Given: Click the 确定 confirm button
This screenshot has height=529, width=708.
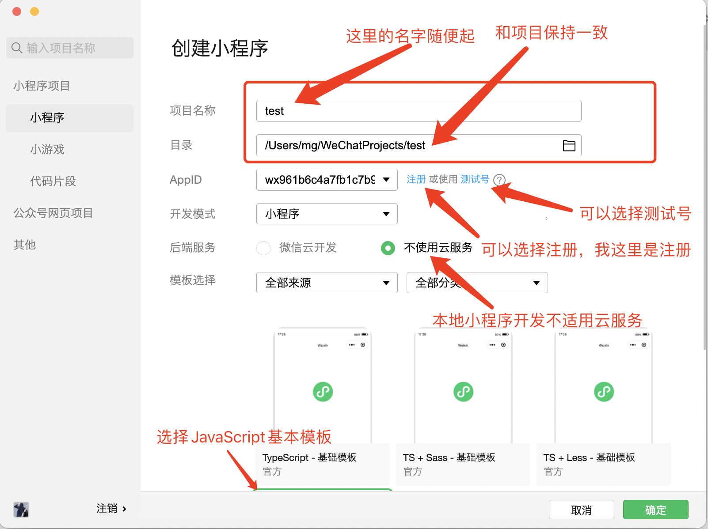Looking at the screenshot, I should tap(656, 510).
